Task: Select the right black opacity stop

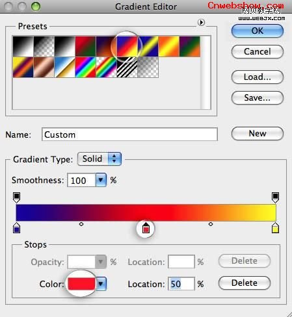Action: click(x=275, y=197)
